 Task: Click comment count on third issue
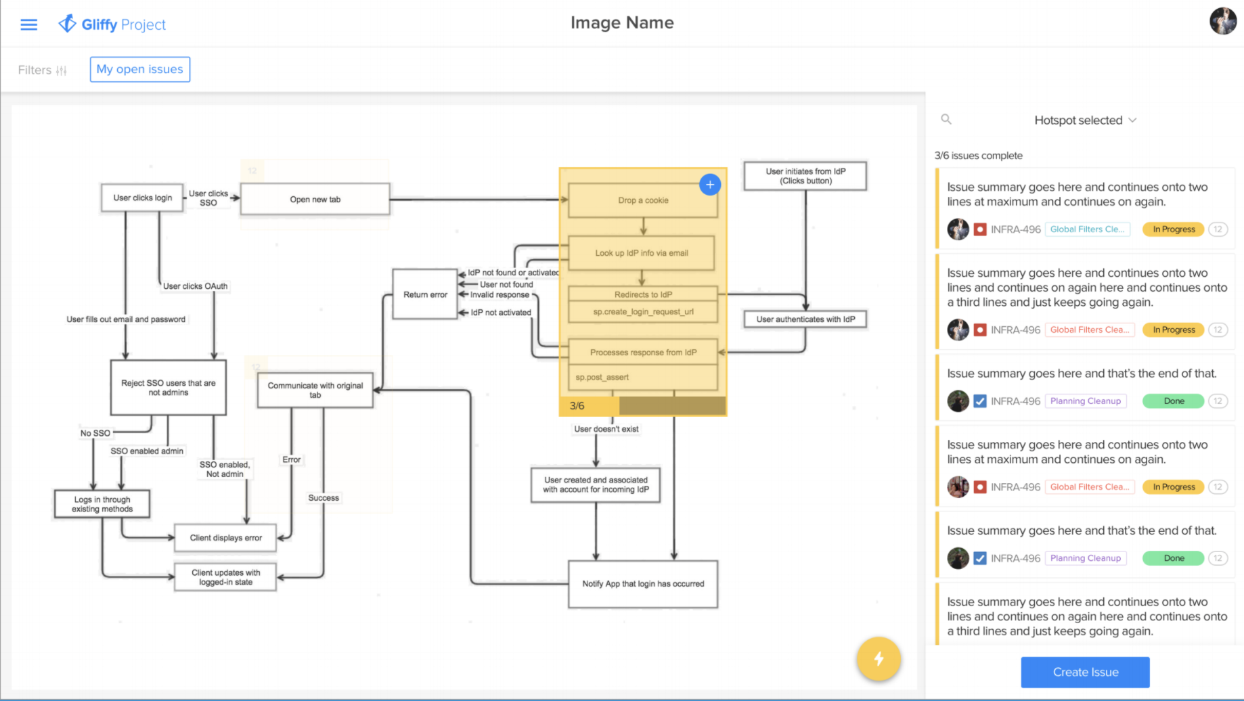tap(1218, 401)
